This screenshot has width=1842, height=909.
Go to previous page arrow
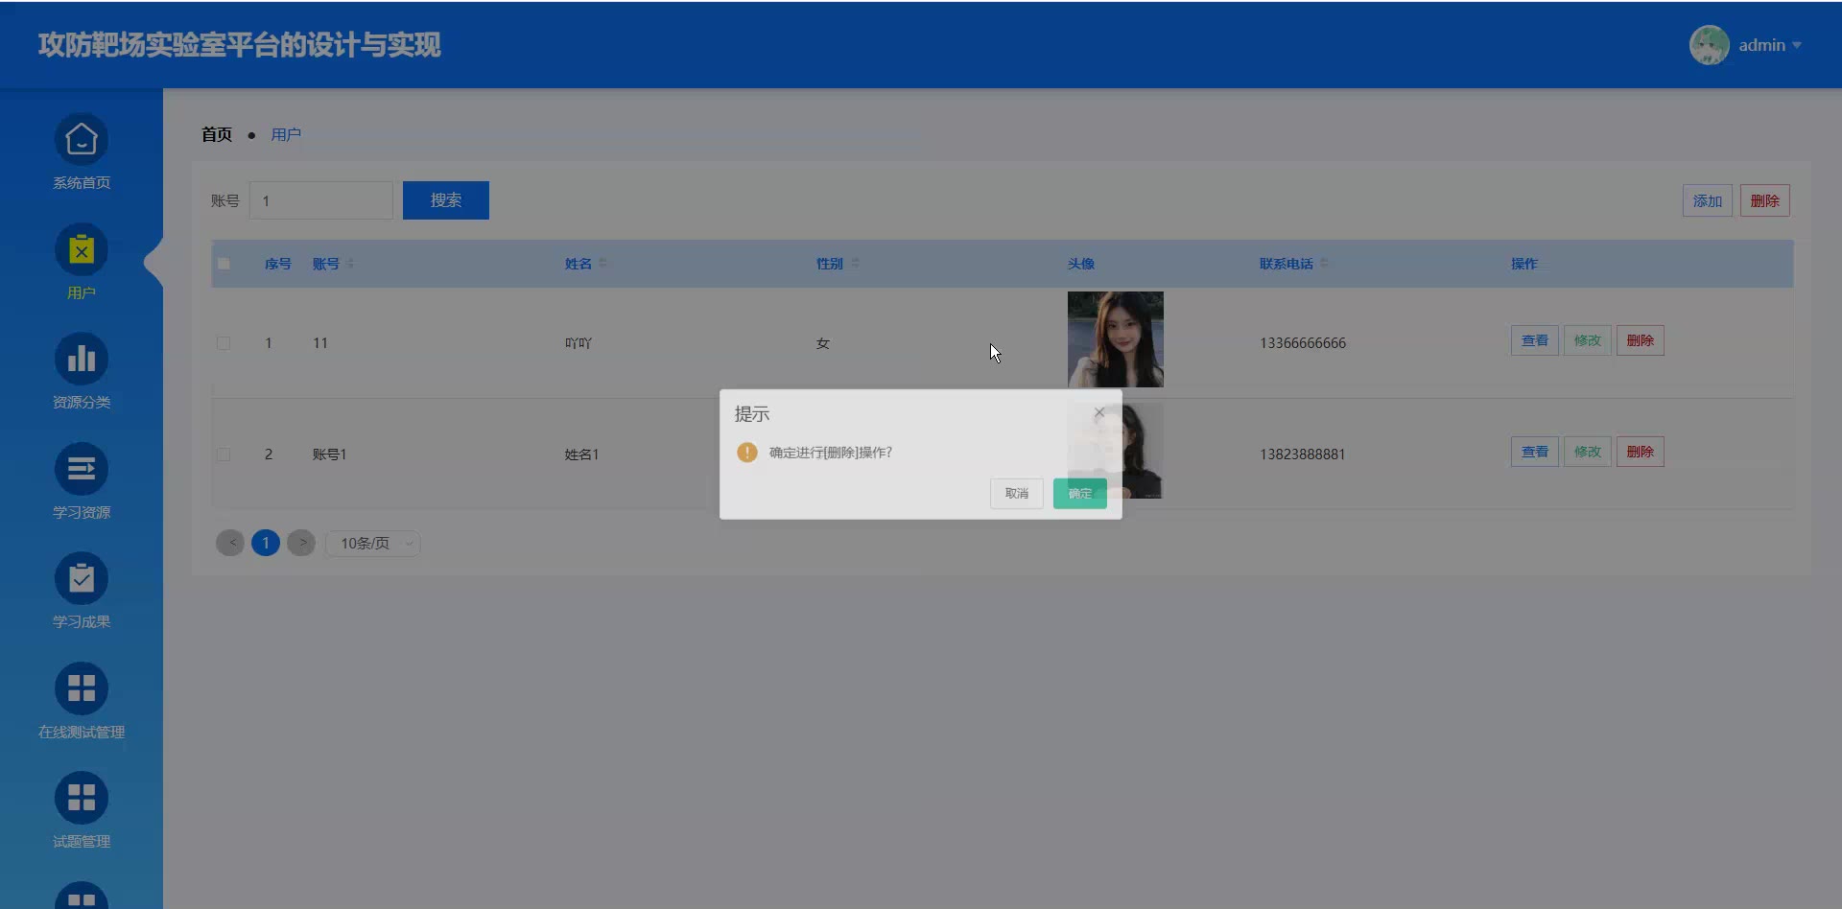click(230, 543)
